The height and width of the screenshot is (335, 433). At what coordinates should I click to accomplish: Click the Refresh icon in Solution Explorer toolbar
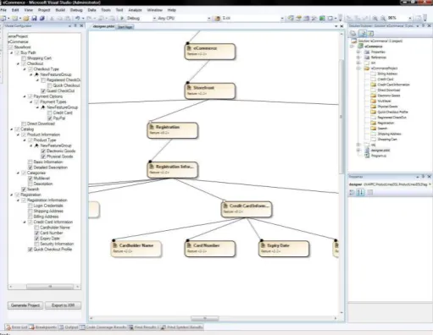pyautogui.click(x=370, y=34)
